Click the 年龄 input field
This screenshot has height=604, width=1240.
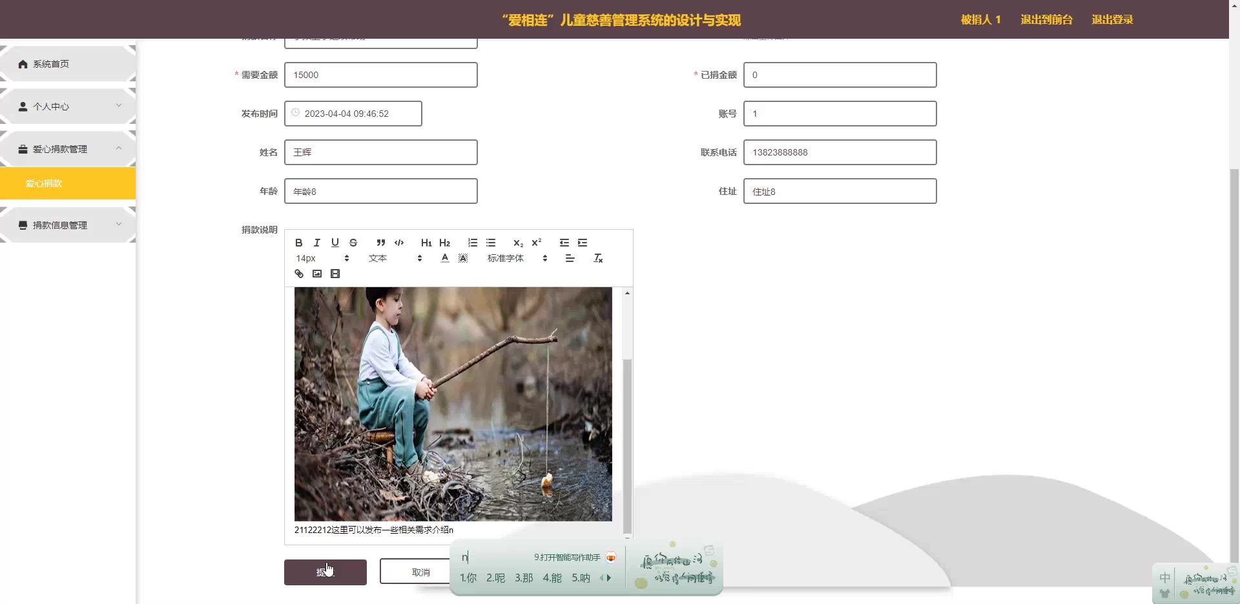pyautogui.click(x=381, y=191)
